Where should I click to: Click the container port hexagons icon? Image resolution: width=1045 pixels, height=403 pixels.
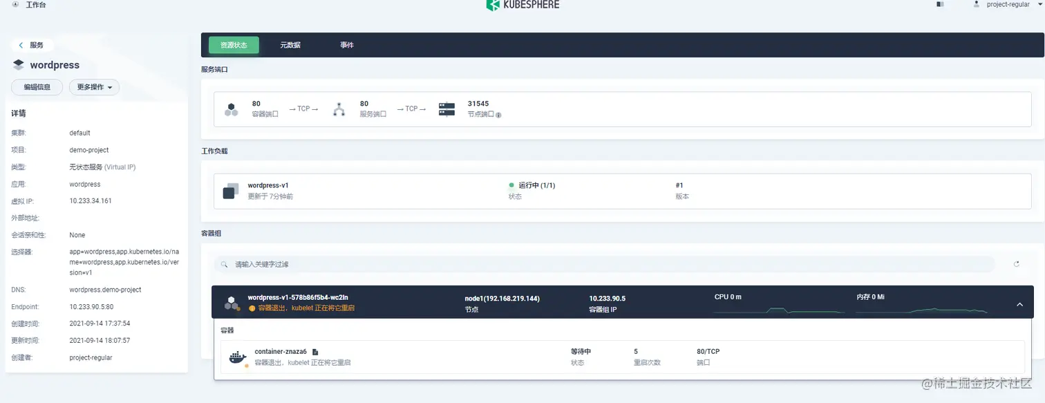tap(231, 109)
